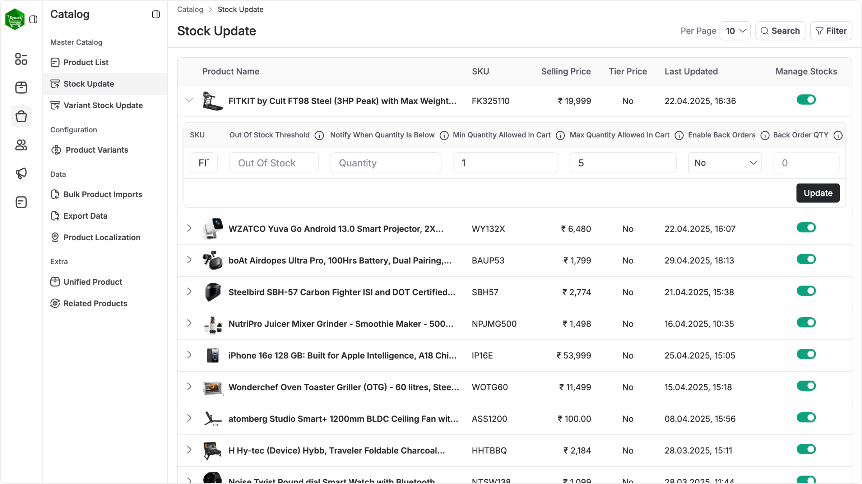The width and height of the screenshot is (862, 484).
Task: Click the Search button
Action: coord(780,31)
